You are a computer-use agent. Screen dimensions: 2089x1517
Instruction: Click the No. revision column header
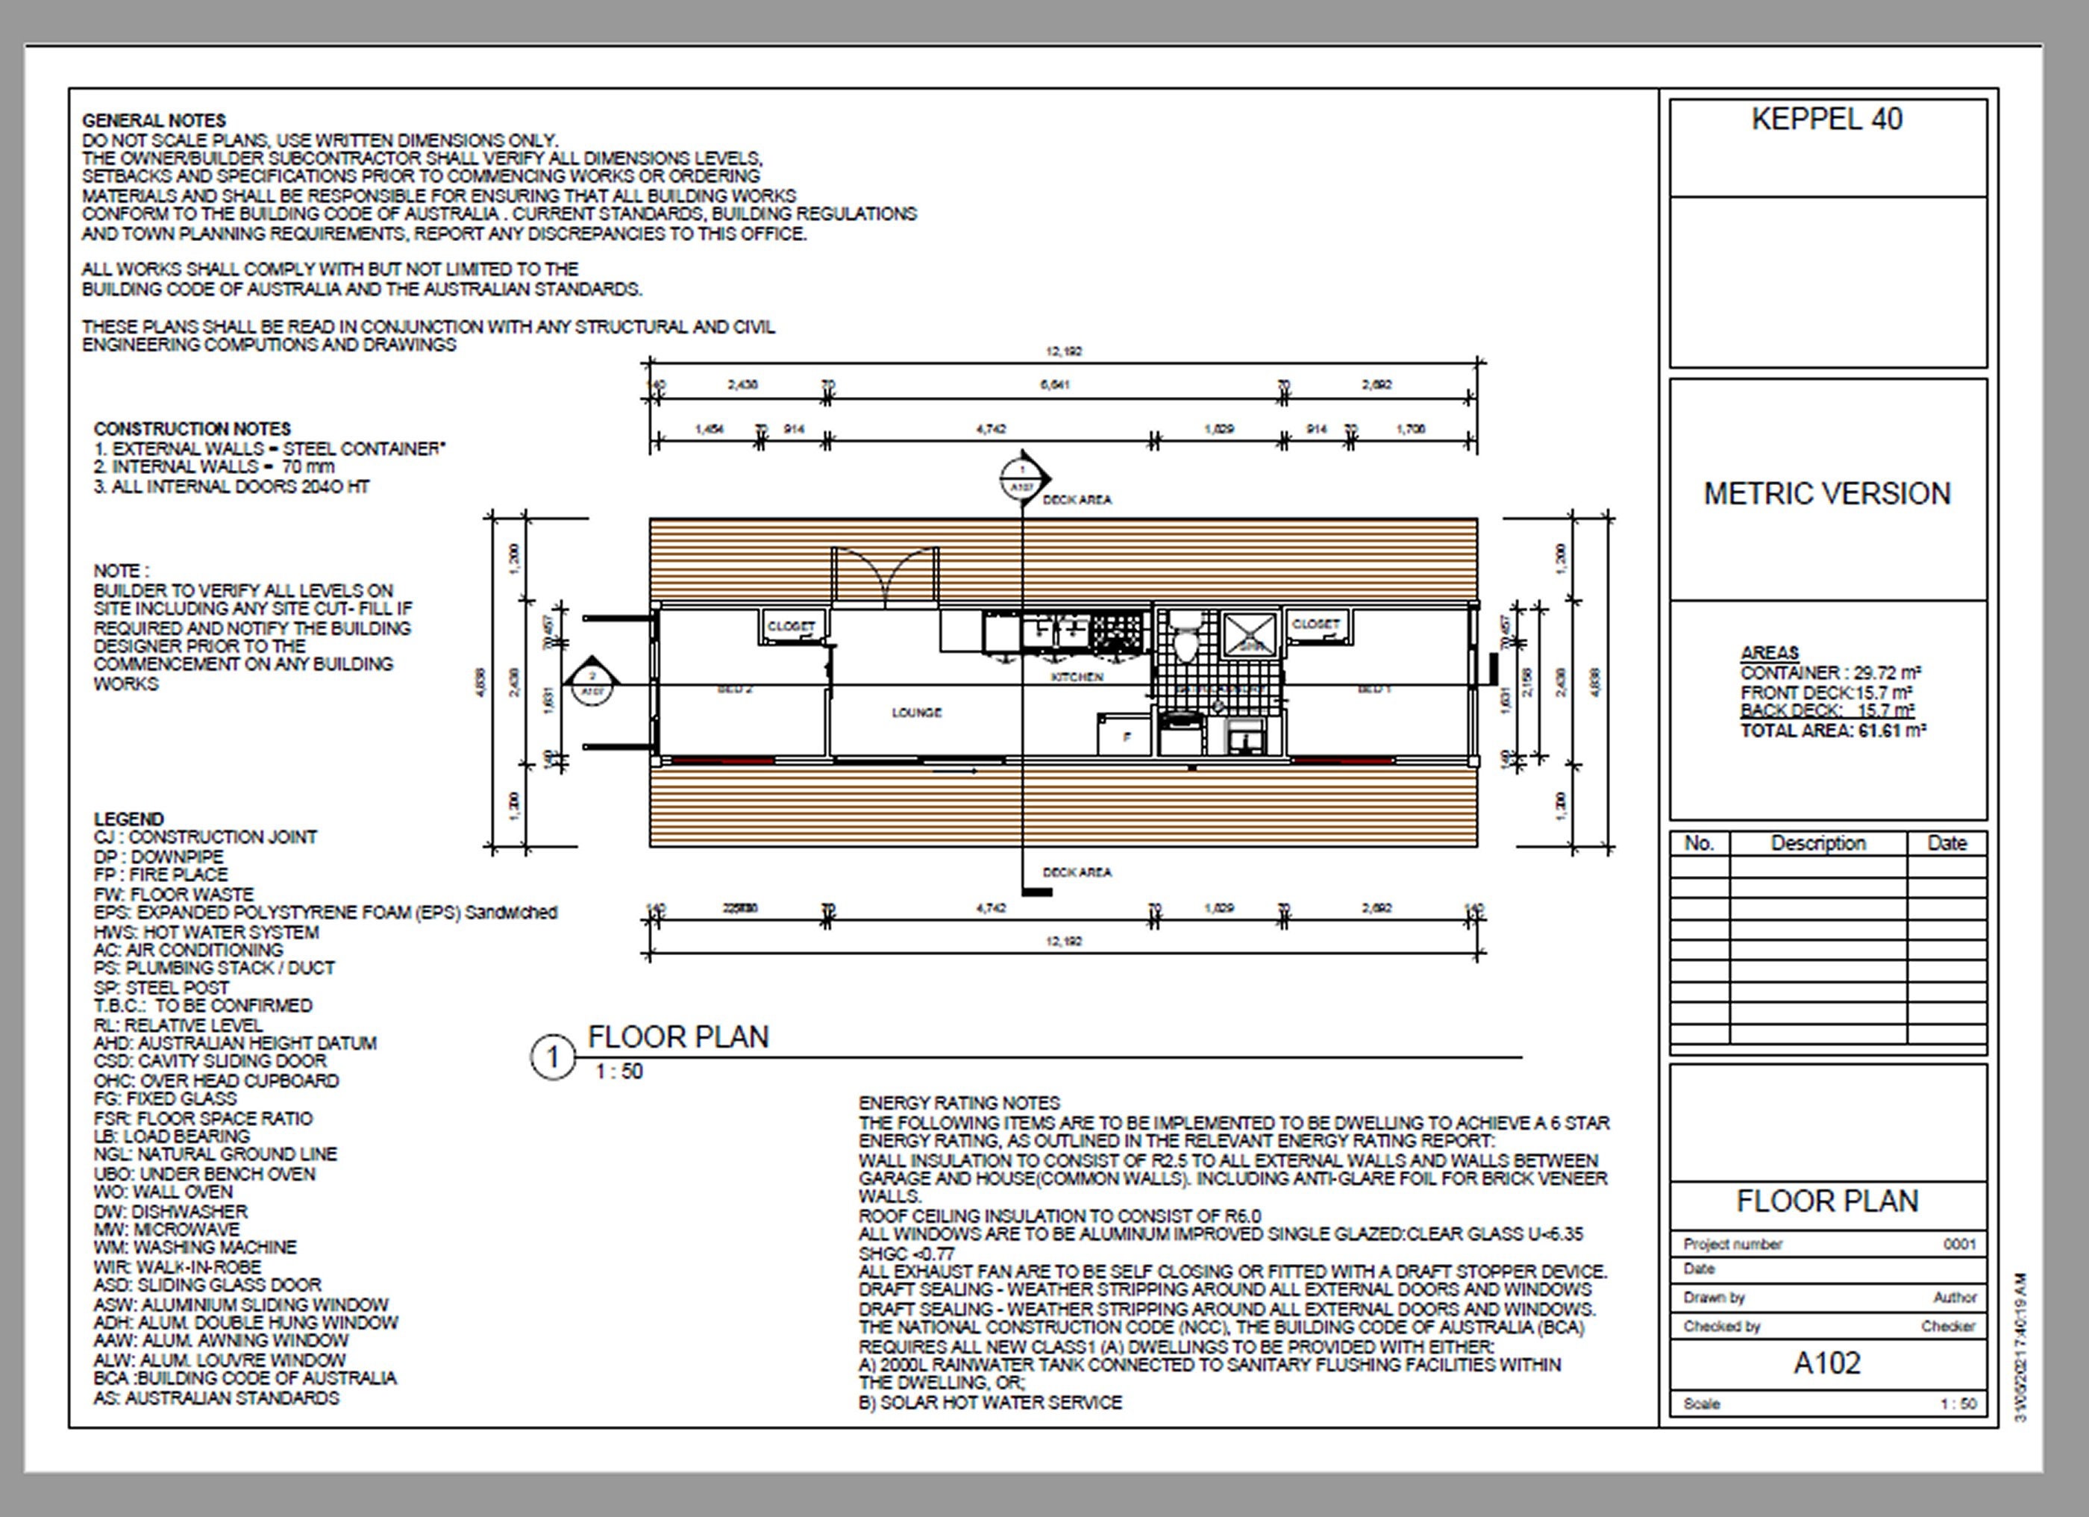coord(1699,842)
